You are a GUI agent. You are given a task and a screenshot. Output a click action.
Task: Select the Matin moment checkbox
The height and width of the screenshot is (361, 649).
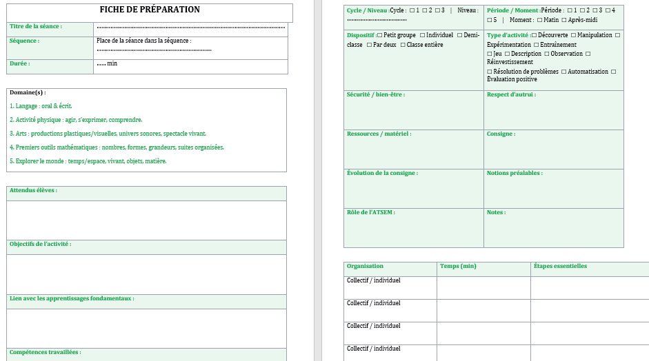(539, 20)
